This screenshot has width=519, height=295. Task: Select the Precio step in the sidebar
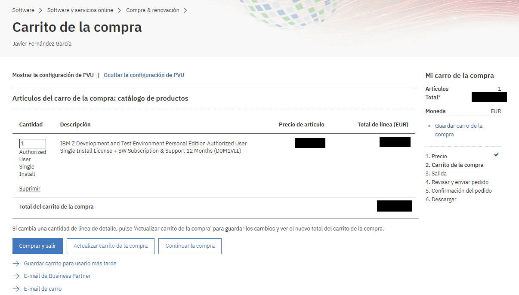(x=439, y=157)
